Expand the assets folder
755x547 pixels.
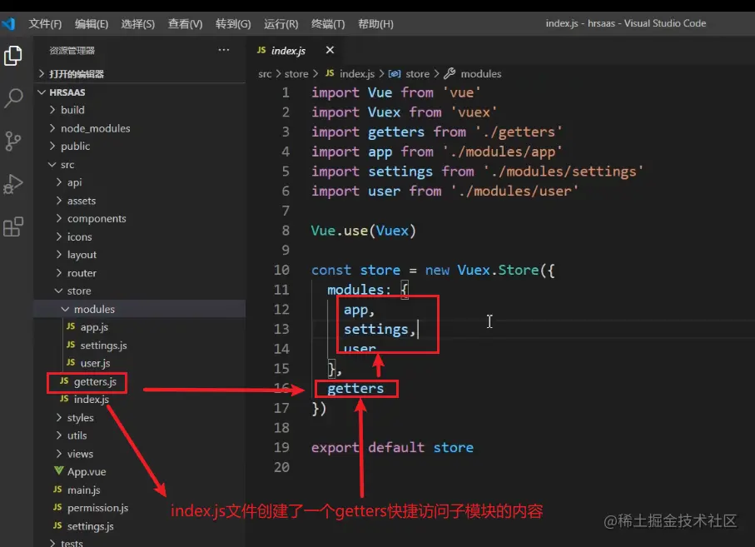pyautogui.click(x=140, y=201)
